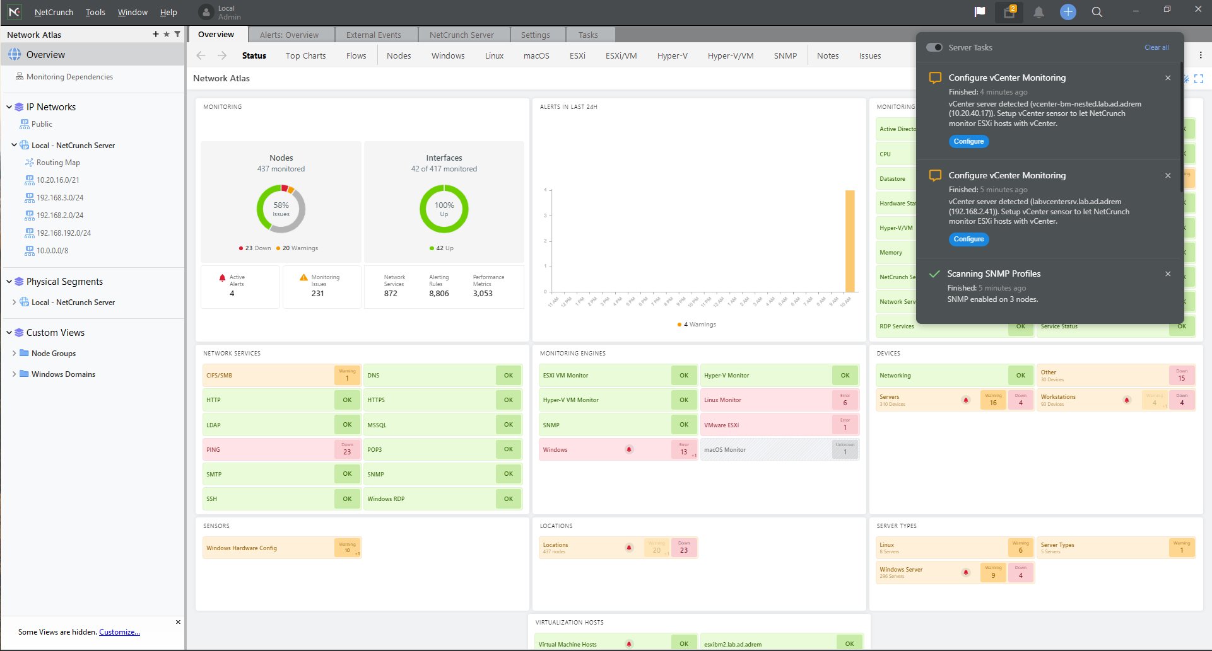Click Configure for labvcentersrv server
This screenshot has height=651, width=1212.
968,239
